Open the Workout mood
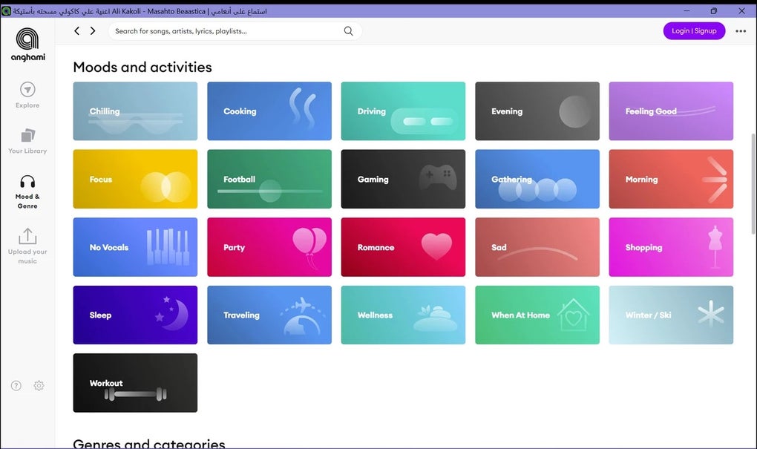This screenshot has width=757, height=449. (x=134, y=382)
